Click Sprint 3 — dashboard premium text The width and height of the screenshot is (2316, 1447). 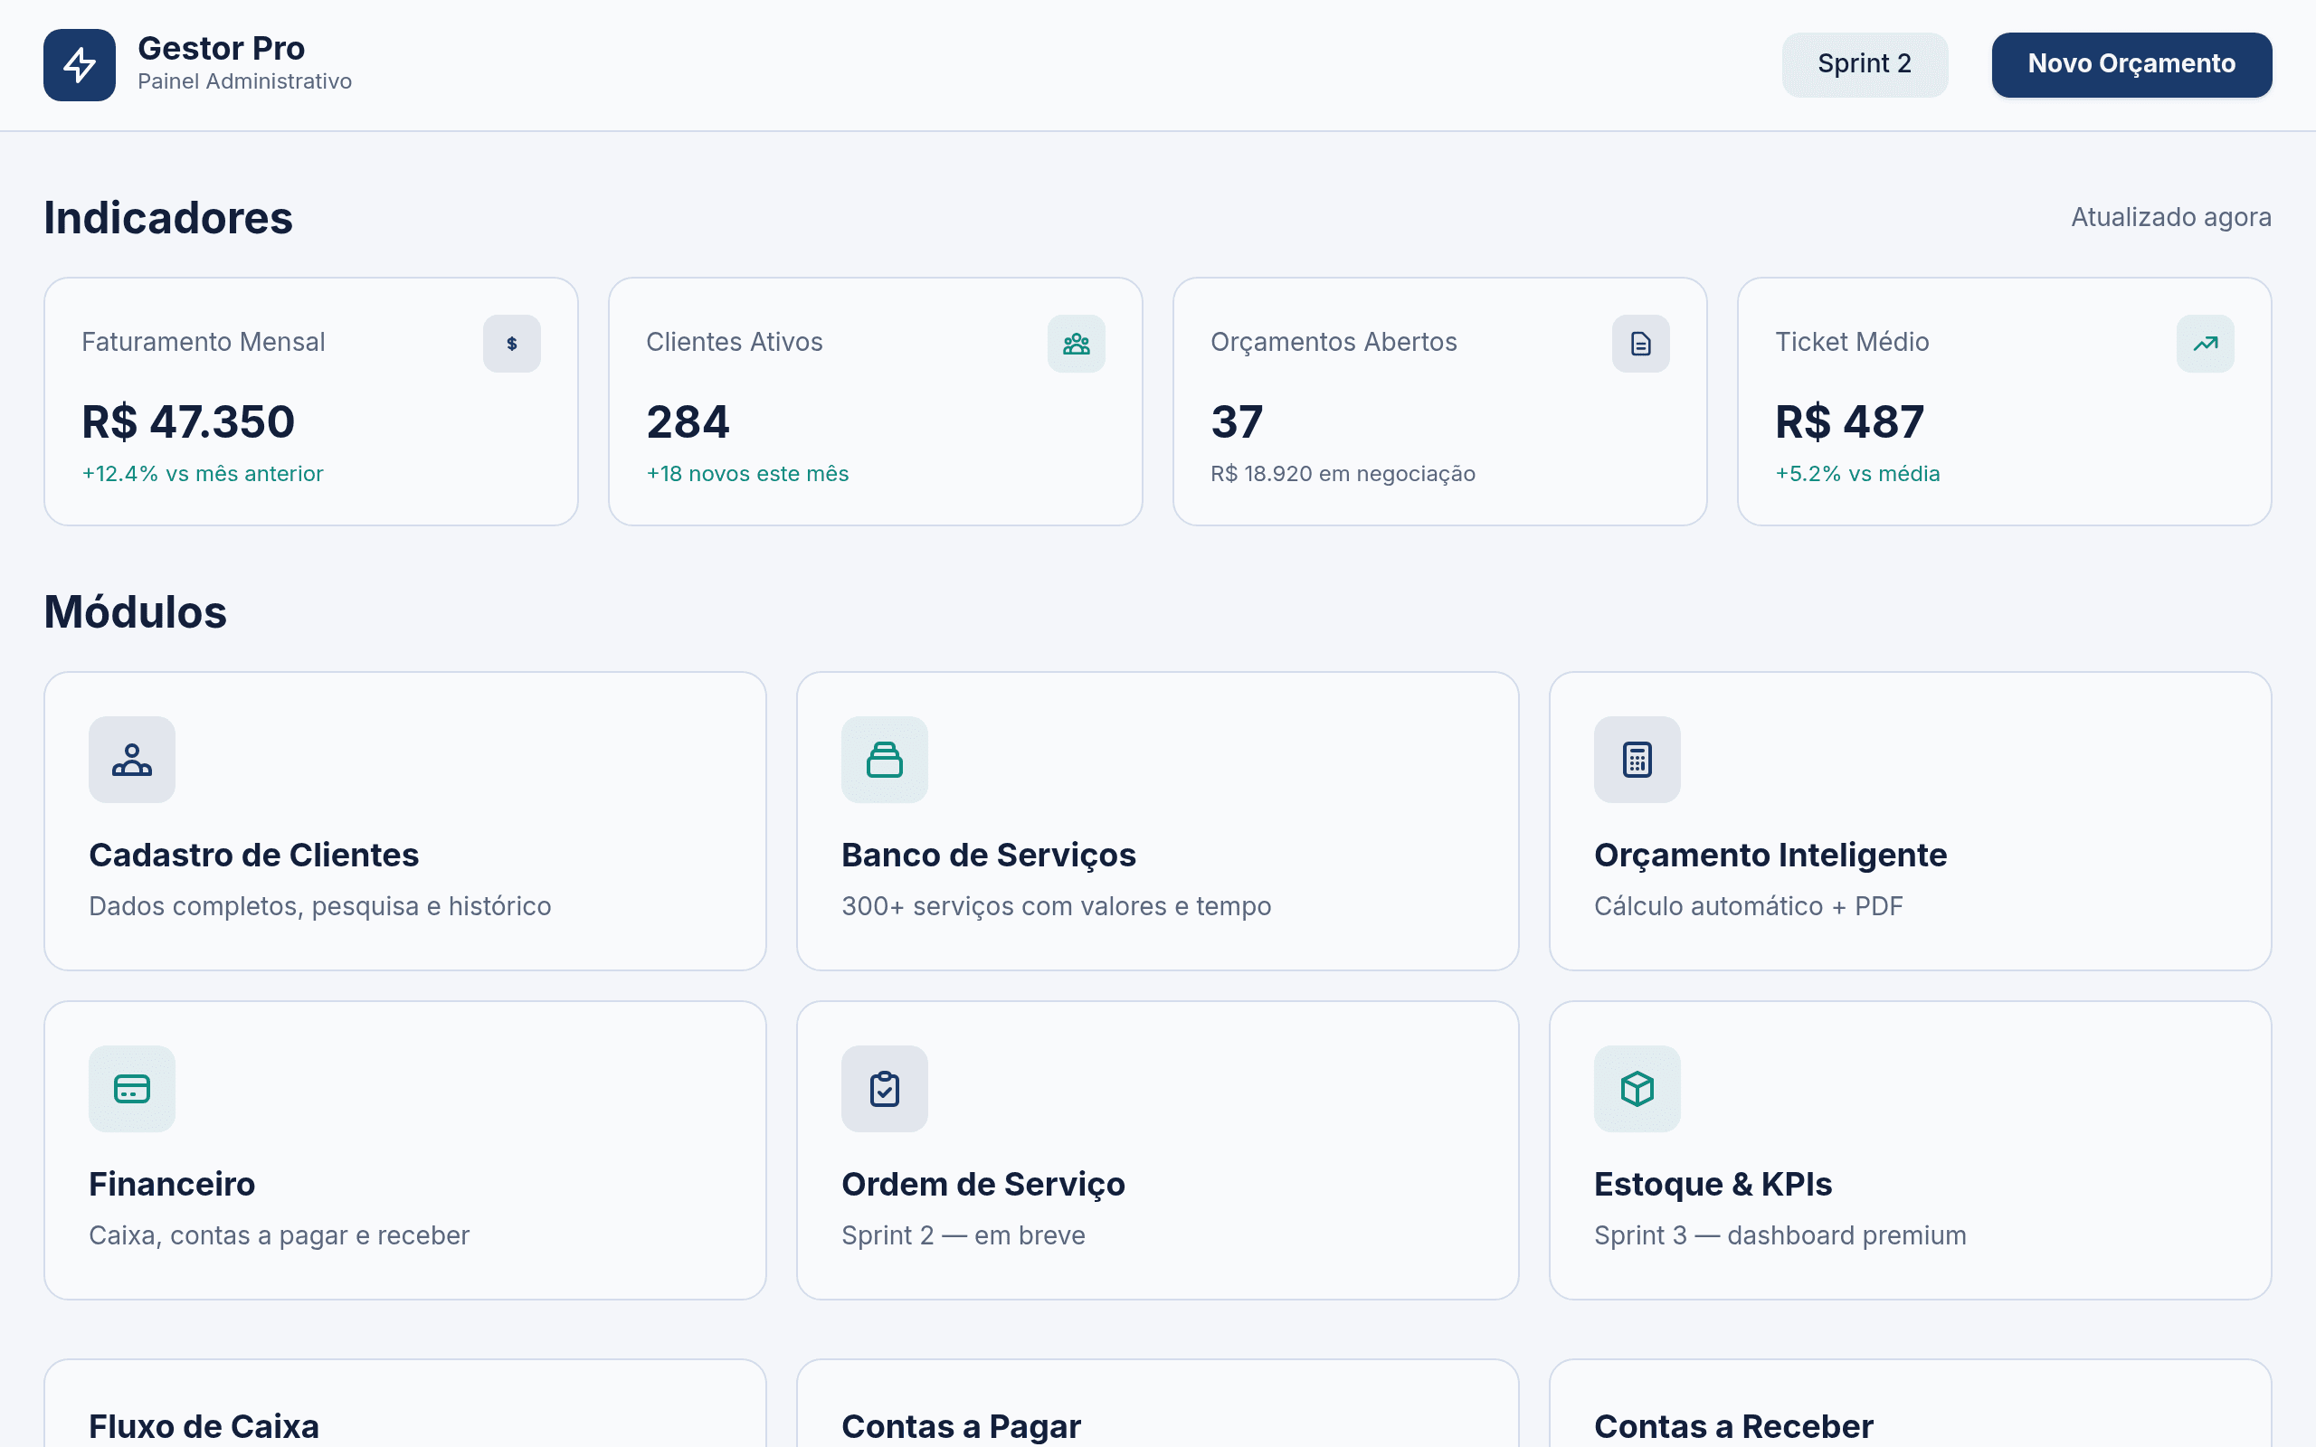[x=1780, y=1235]
